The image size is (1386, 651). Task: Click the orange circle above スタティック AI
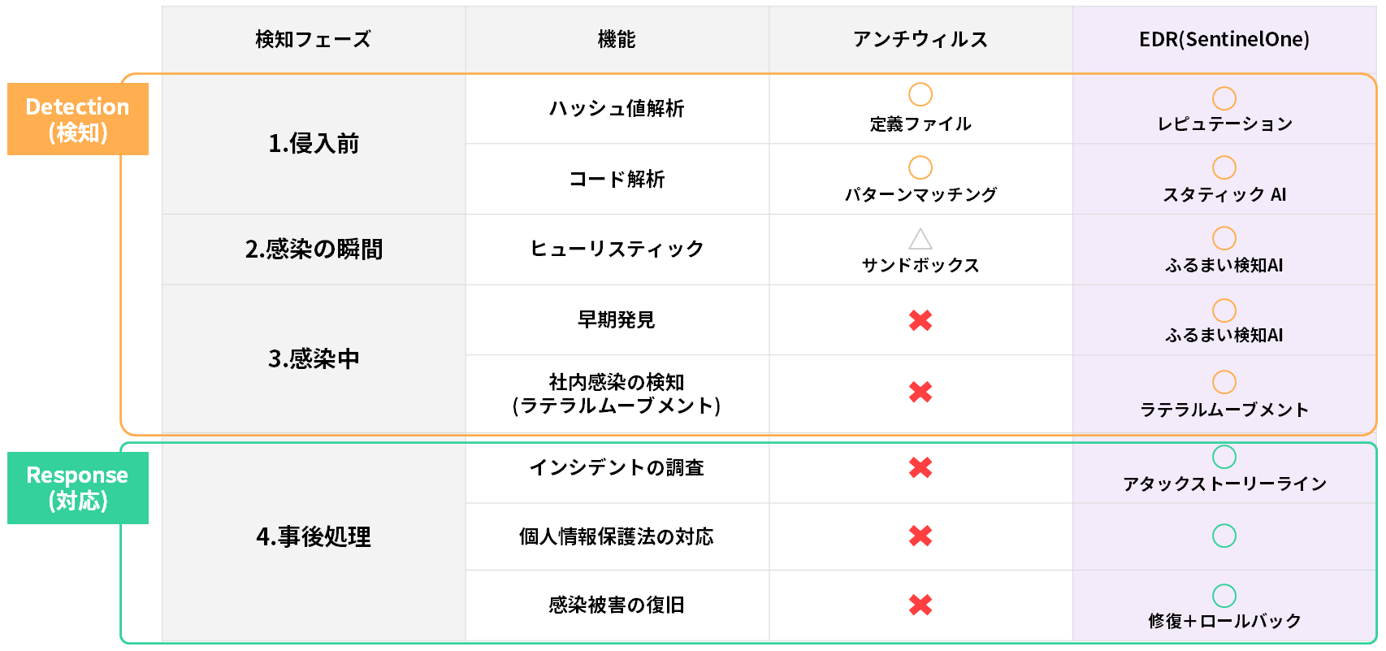click(x=1224, y=167)
